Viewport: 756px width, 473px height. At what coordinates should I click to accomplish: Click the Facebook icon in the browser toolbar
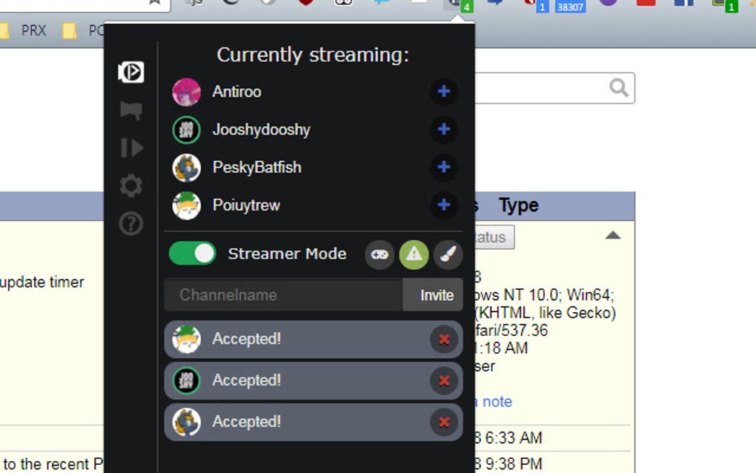click(x=683, y=4)
